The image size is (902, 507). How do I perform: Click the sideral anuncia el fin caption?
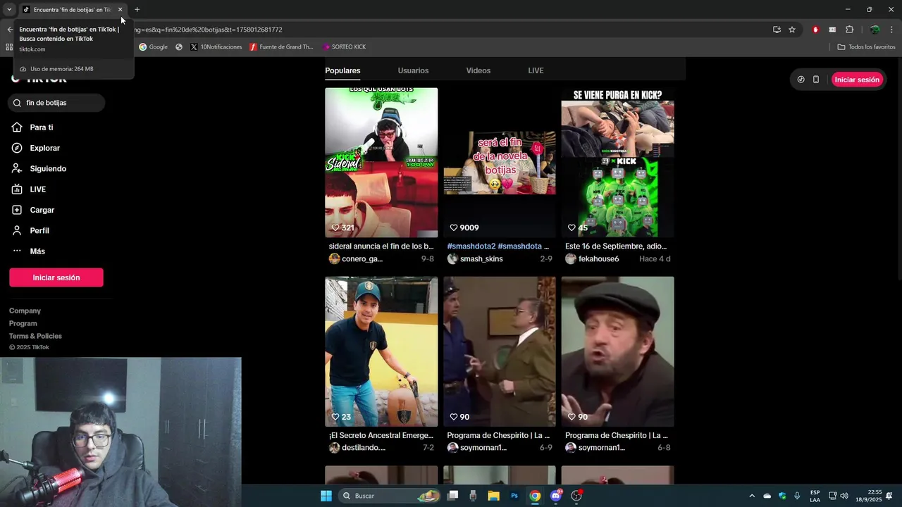381,246
